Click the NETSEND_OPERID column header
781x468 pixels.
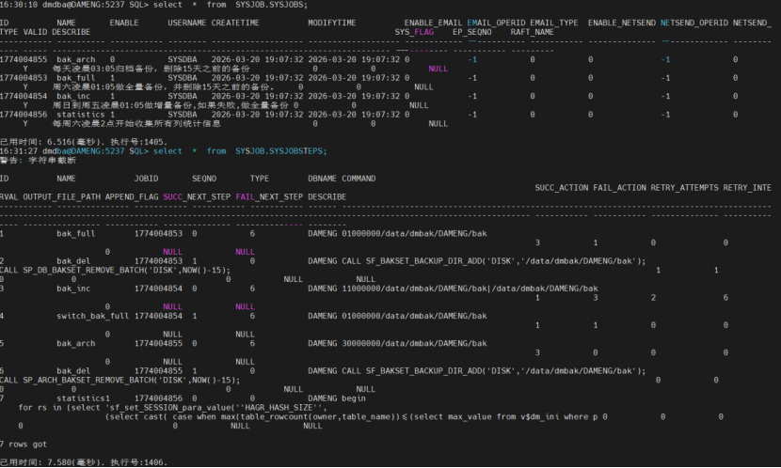(x=694, y=23)
